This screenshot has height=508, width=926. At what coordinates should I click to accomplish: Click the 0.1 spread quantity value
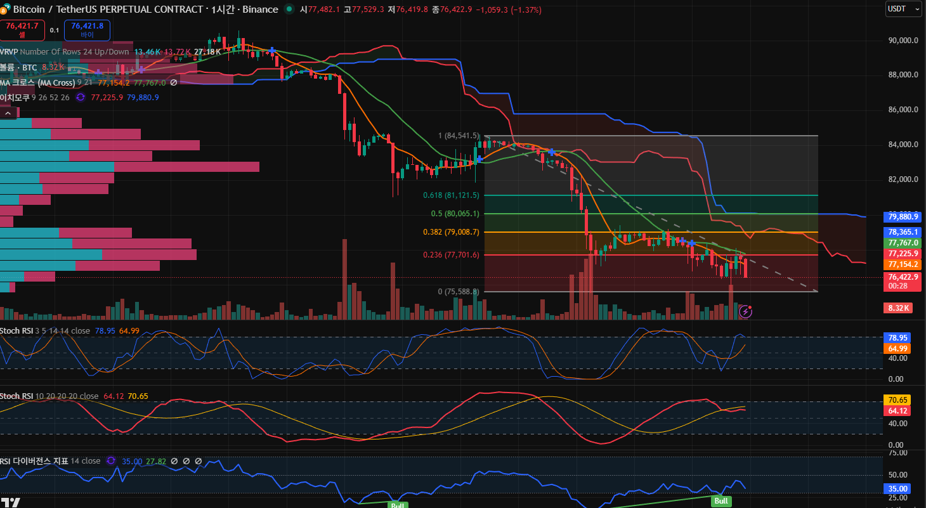55,30
